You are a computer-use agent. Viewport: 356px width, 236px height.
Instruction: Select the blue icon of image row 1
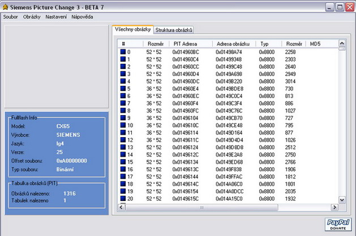[123, 59]
